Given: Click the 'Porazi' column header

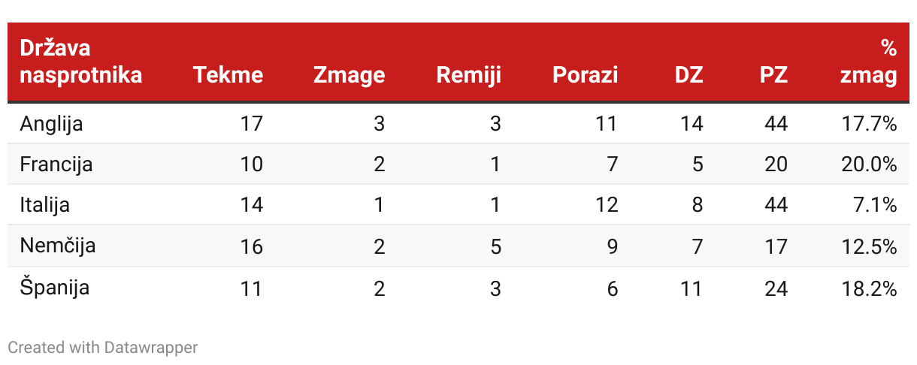Looking at the screenshot, I should pos(585,75).
